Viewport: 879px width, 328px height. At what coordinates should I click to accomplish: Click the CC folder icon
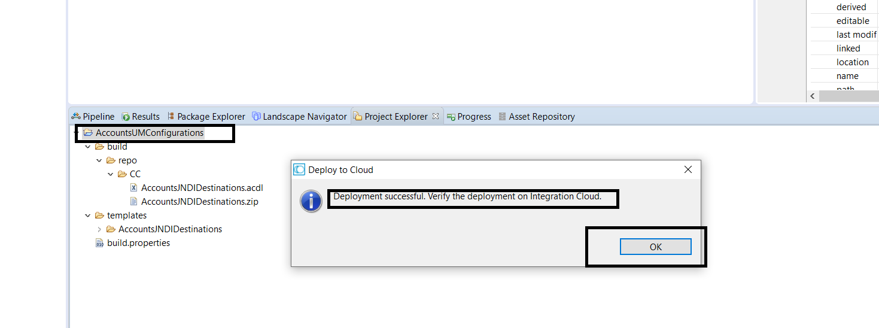[122, 174]
